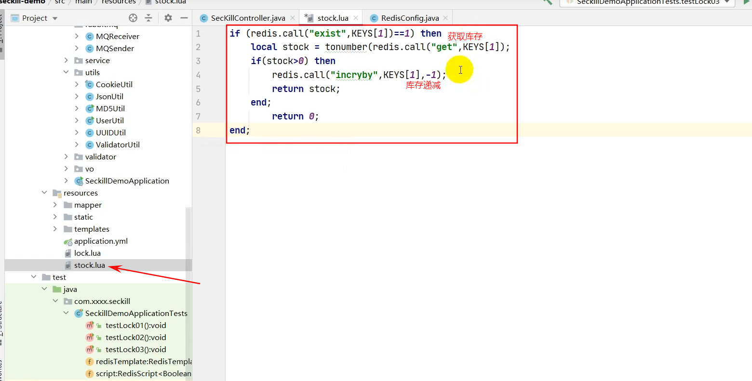Select the CookieUtil class

[114, 84]
